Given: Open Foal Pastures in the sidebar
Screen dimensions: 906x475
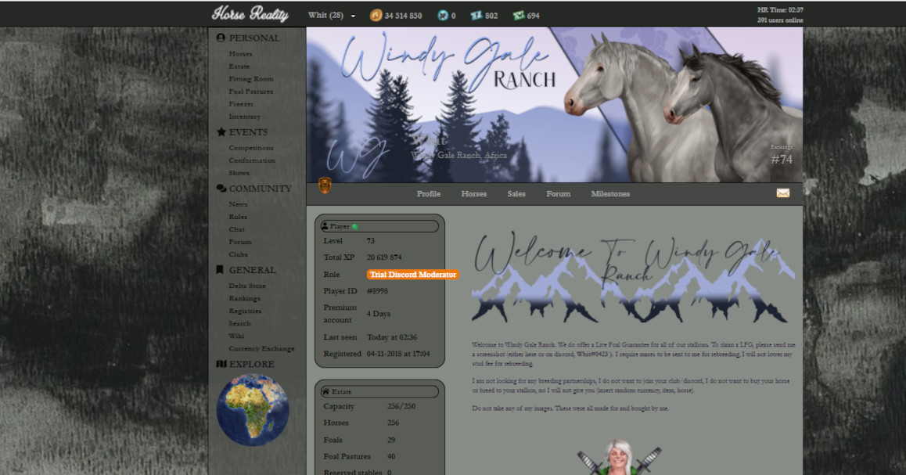Looking at the screenshot, I should click(251, 92).
